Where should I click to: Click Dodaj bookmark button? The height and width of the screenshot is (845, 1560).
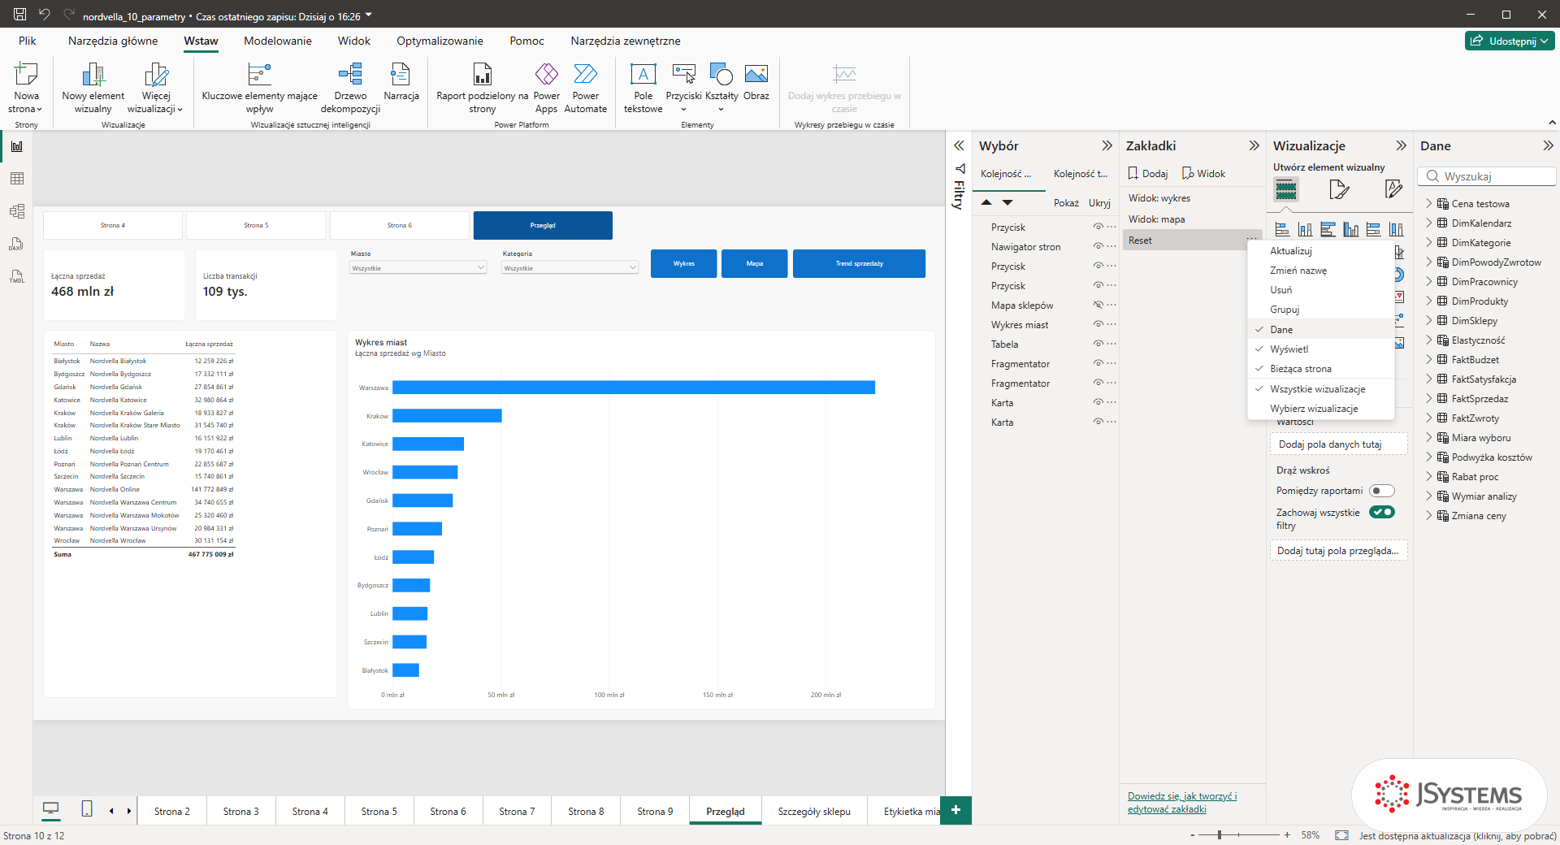1147,173
